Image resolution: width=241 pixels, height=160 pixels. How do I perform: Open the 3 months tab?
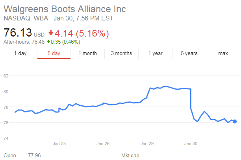[x=121, y=53]
